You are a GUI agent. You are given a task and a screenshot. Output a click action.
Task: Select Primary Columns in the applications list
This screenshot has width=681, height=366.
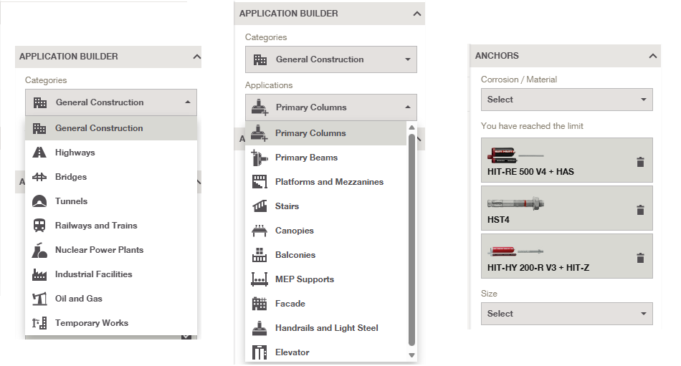[x=325, y=133]
